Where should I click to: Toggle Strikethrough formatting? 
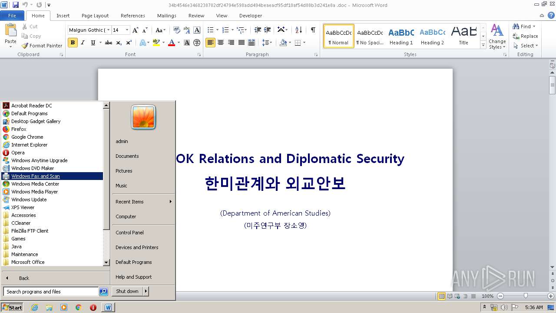[x=109, y=43]
